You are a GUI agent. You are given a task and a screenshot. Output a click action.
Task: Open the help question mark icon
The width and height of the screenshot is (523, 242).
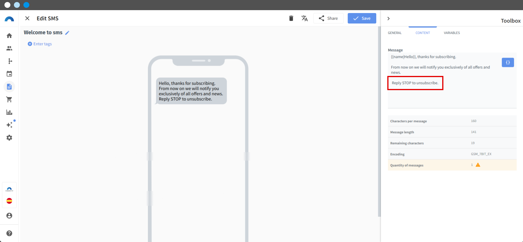tap(9, 233)
